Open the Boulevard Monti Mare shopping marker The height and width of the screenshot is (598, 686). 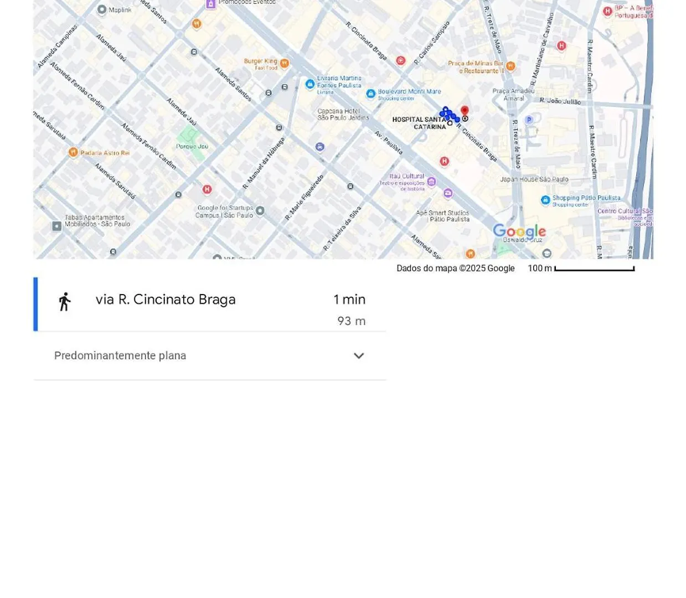[x=371, y=94]
